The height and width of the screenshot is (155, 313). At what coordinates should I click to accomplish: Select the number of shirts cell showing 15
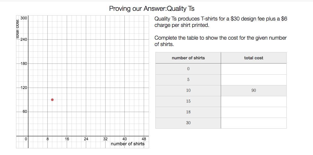tap(188, 101)
